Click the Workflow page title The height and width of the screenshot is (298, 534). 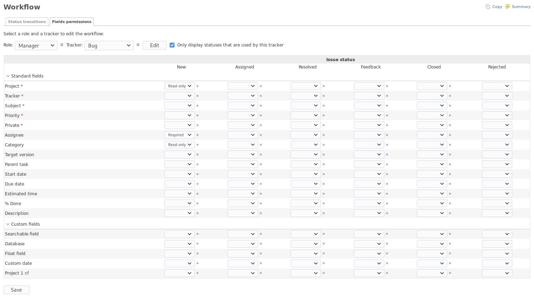pyautogui.click(x=22, y=7)
